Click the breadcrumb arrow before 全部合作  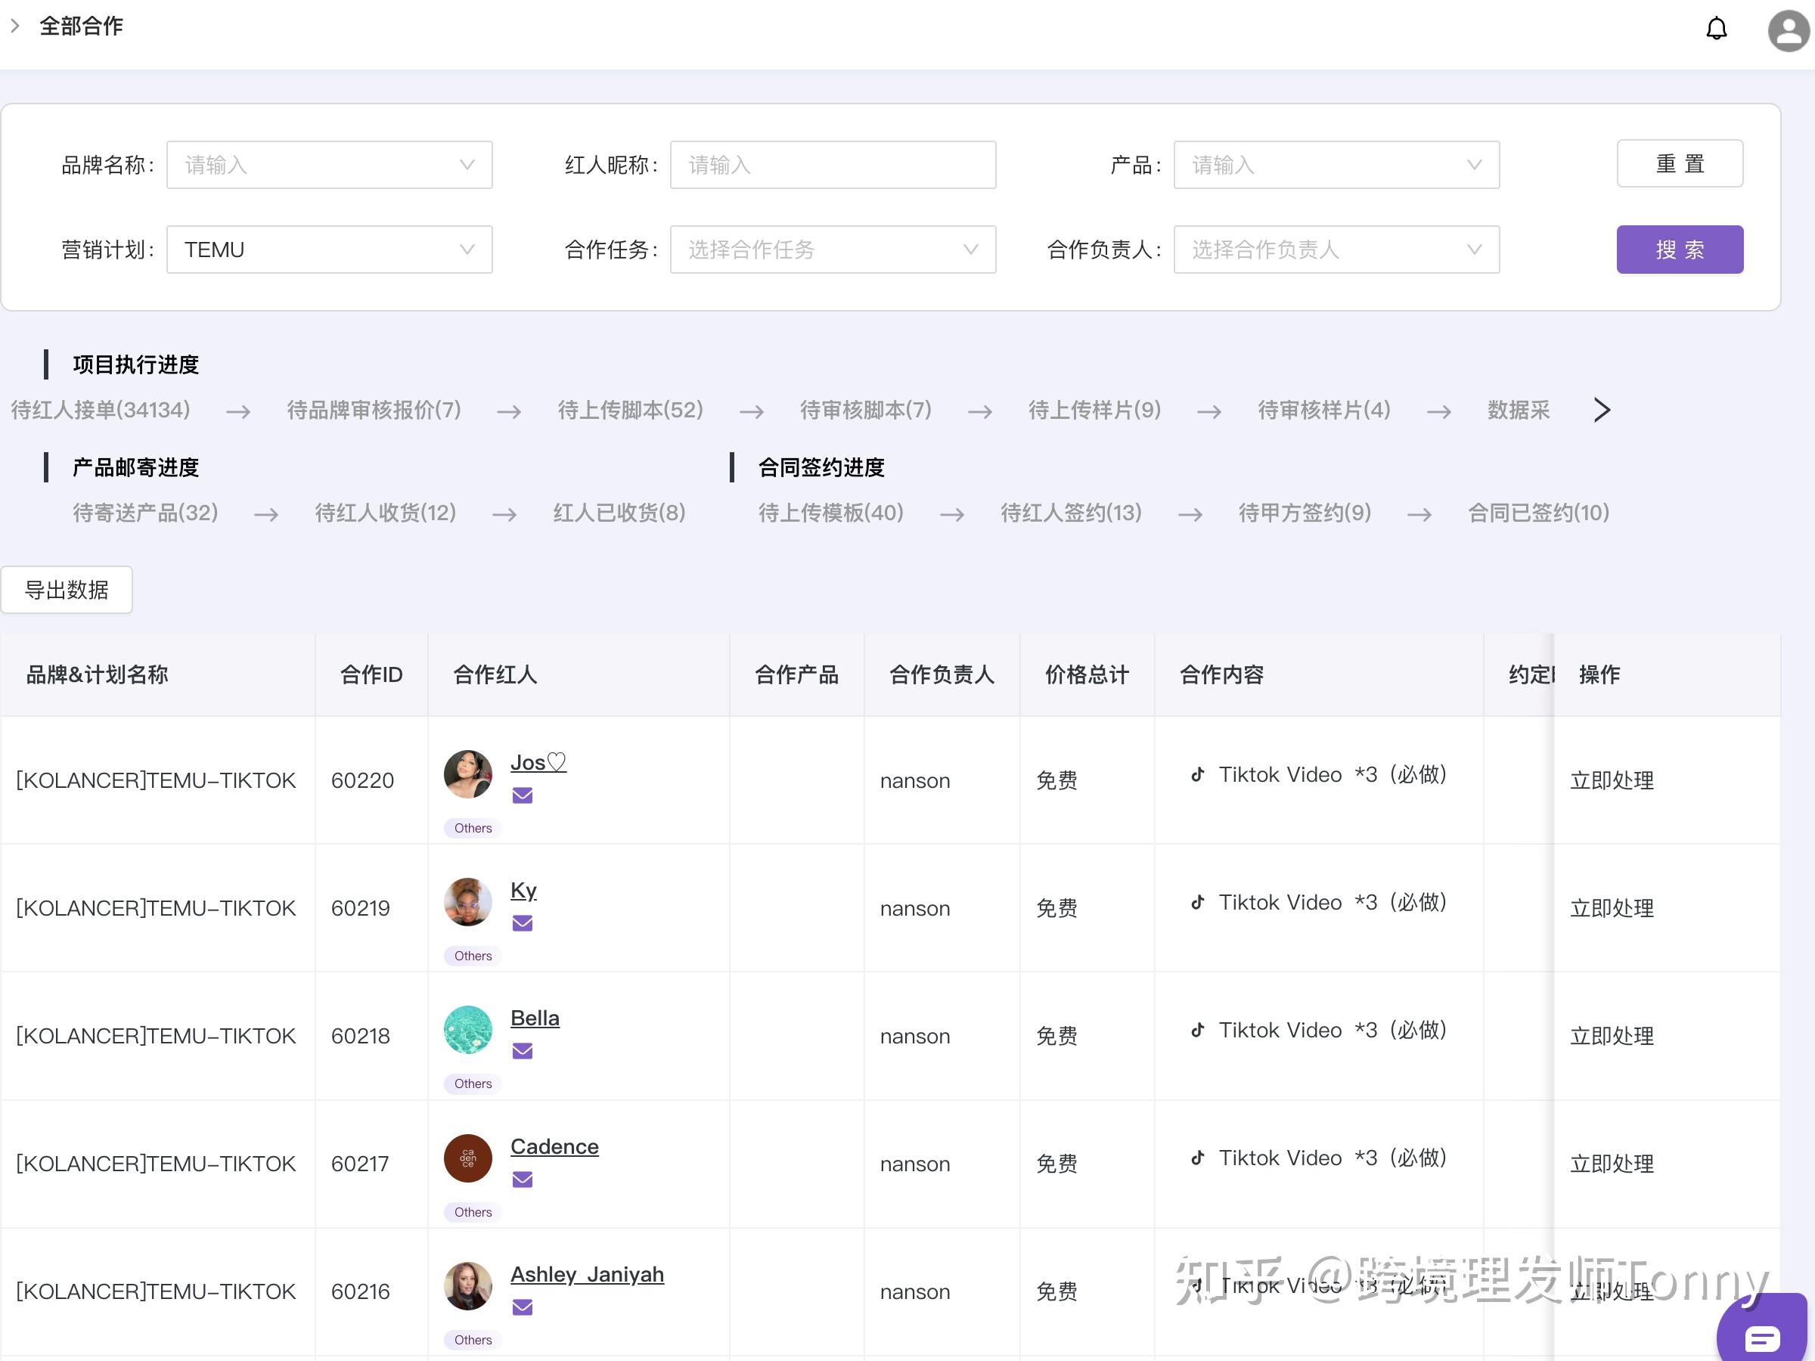(15, 26)
